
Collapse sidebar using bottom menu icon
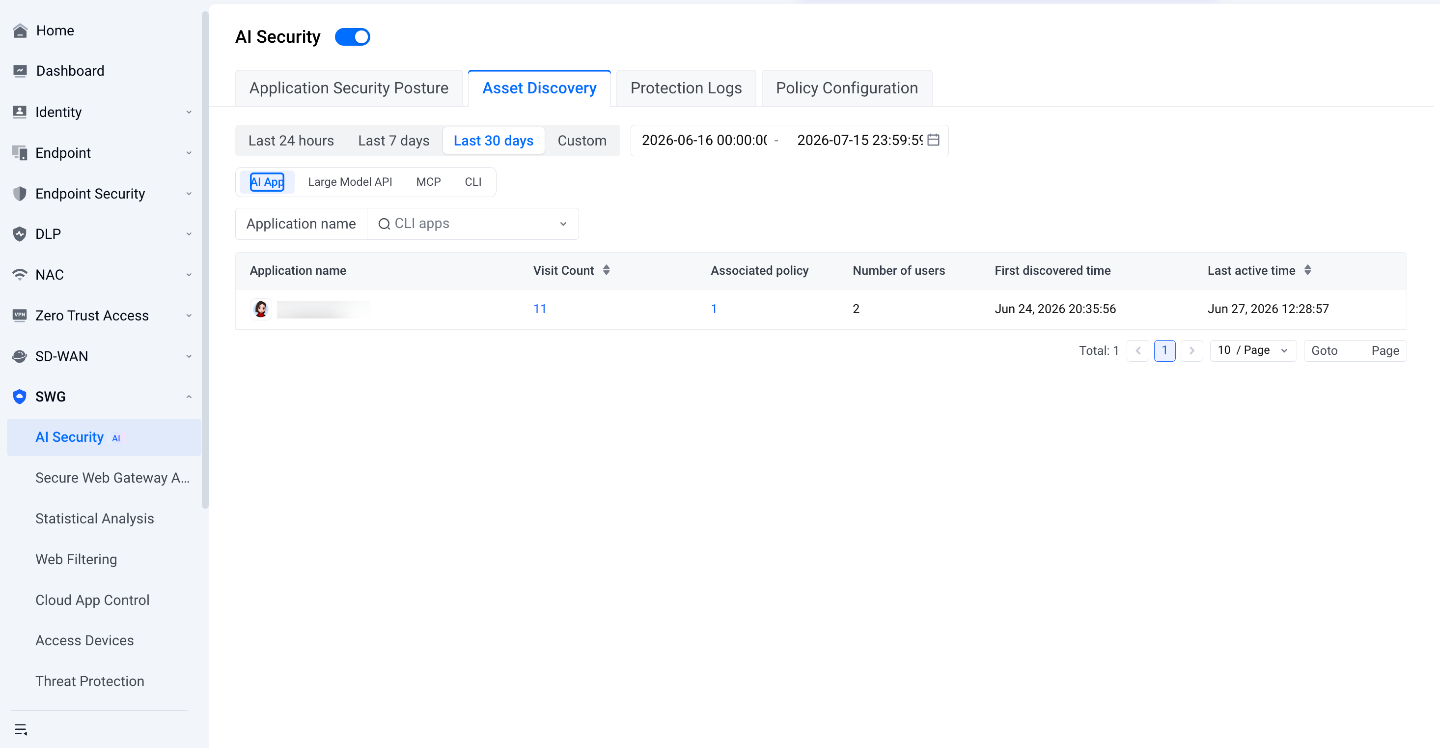pos(21,729)
